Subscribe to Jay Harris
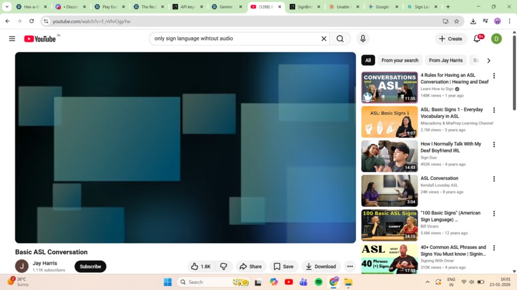The image size is (517, 290). (x=90, y=266)
